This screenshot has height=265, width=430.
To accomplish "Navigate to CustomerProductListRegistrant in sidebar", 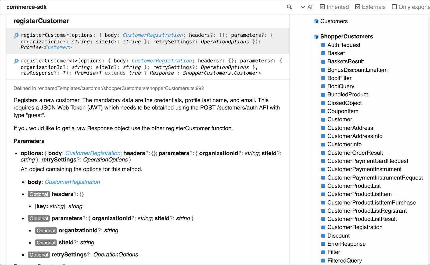I will (367, 211).
